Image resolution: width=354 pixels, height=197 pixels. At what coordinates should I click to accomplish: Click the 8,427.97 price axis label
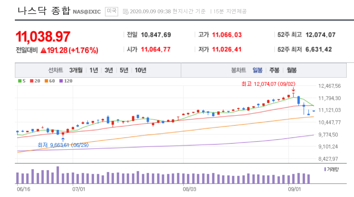[x=328, y=159]
